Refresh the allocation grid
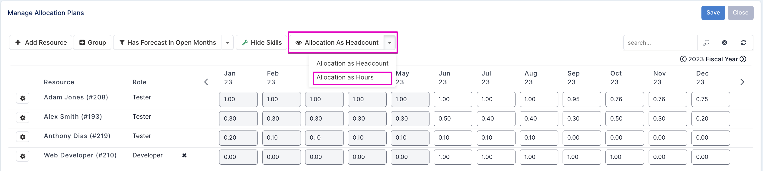The width and height of the screenshot is (763, 171). click(x=743, y=43)
